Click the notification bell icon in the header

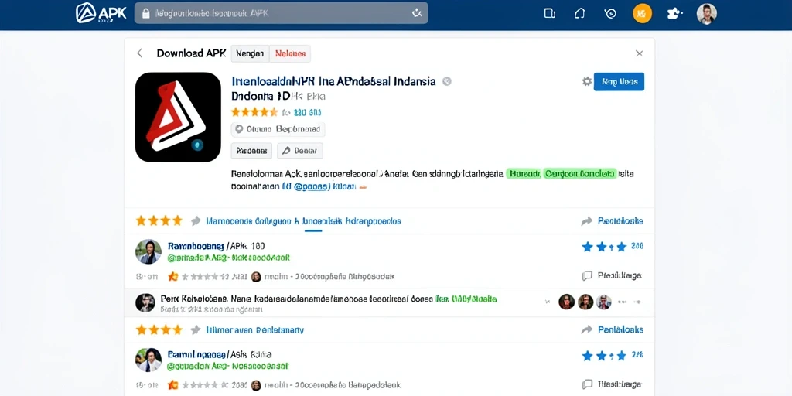tap(579, 14)
